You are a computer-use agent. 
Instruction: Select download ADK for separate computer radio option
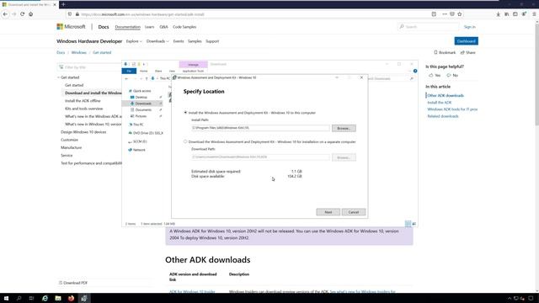[185, 141]
